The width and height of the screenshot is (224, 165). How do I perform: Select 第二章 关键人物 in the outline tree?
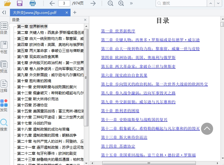50,33
